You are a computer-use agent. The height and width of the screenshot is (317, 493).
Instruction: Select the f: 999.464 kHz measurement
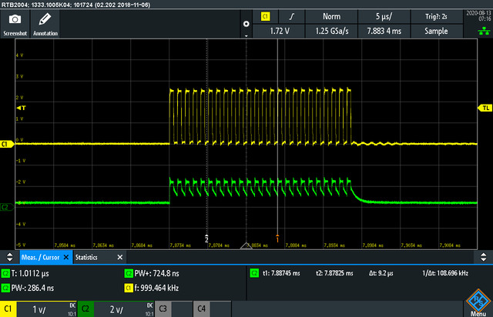[x=156, y=288]
